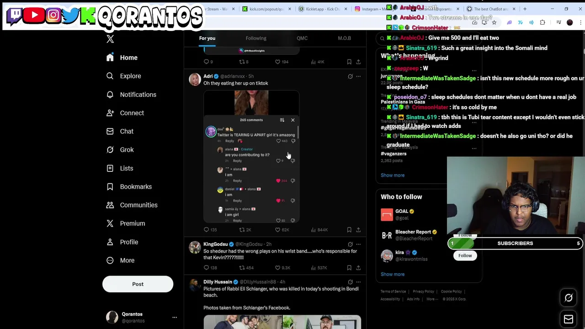
Task: Click Show more under trending topics
Action: (x=393, y=175)
